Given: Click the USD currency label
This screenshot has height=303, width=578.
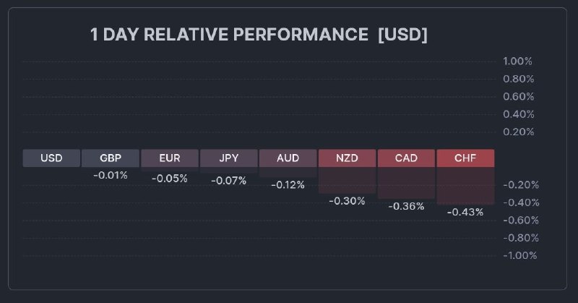Looking at the screenshot, I should [51, 158].
